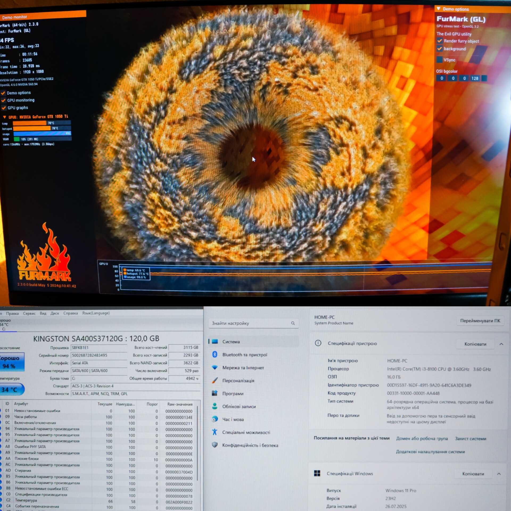Toggle GPU graphs checkbox
The image size is (511, 511).
[4, 108]
